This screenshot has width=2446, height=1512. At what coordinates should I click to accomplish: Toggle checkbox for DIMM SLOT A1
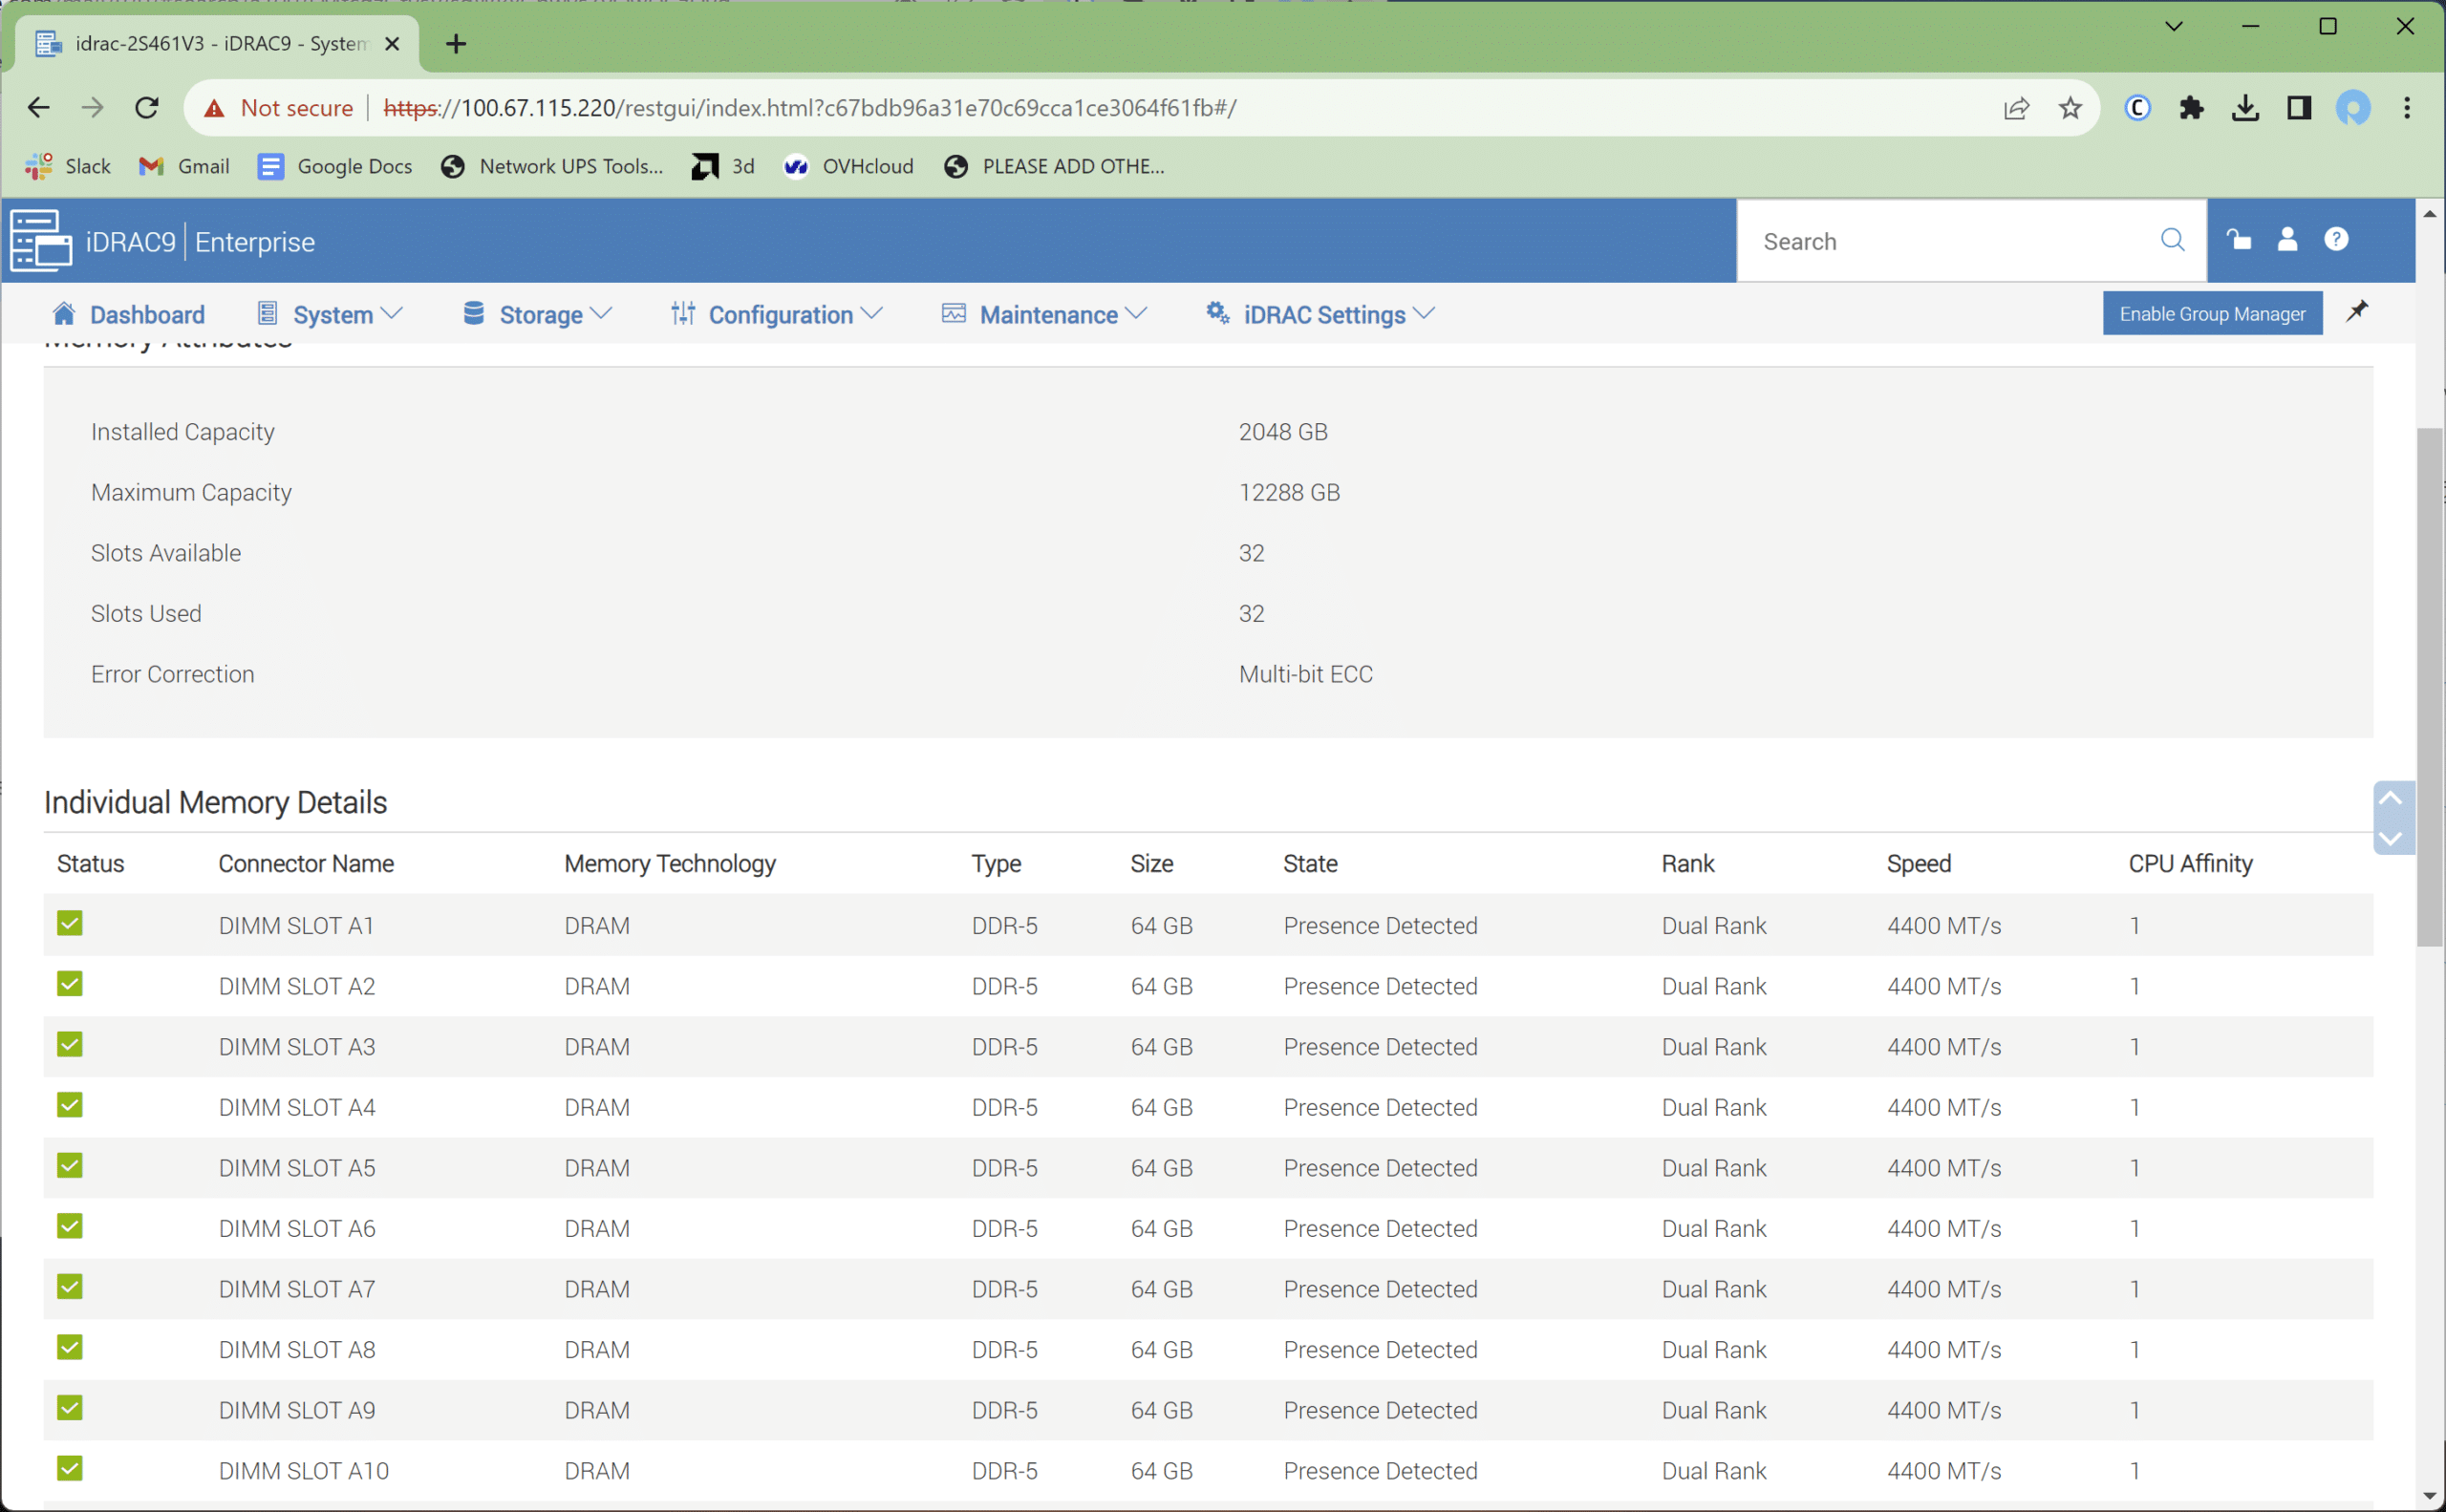coord(70,924)
